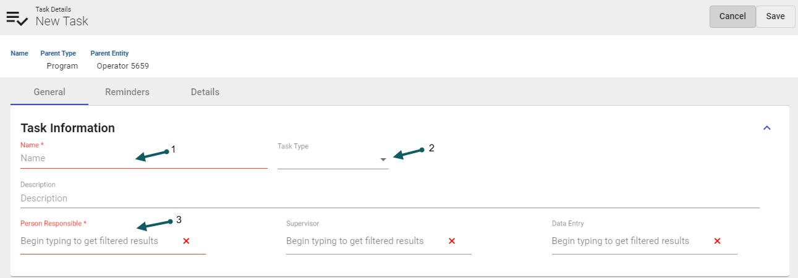Clear the Supervisor field using red X
The height and width of the screenshot is (278, 798).
click(452, 241)
